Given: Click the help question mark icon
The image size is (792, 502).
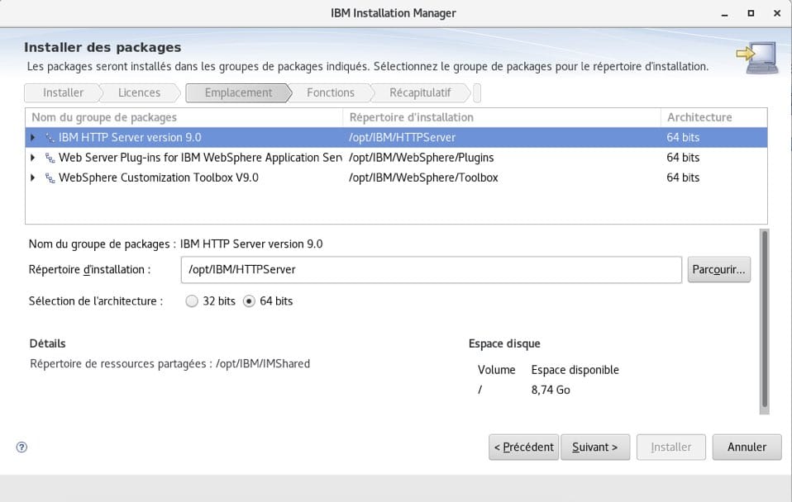Looking at the screenshot, I should pyautogui.click(x=21, y=447).
